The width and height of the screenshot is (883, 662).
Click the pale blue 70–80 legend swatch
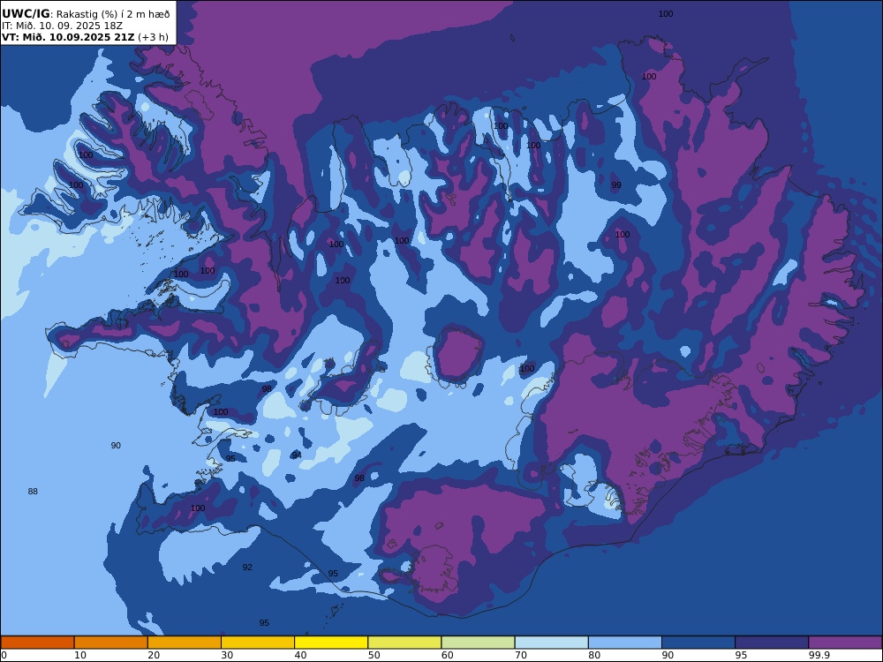click(552, 643)
